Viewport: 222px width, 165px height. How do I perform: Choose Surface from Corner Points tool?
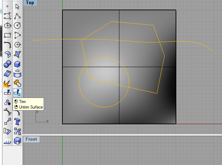(17, 54)
